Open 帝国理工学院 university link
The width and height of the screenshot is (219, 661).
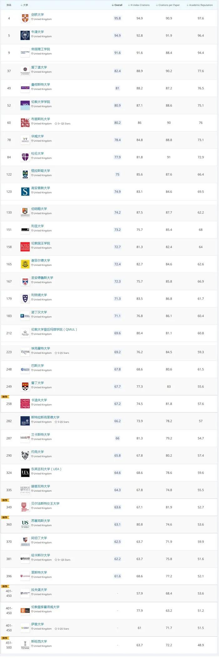(x=41, y=49)
